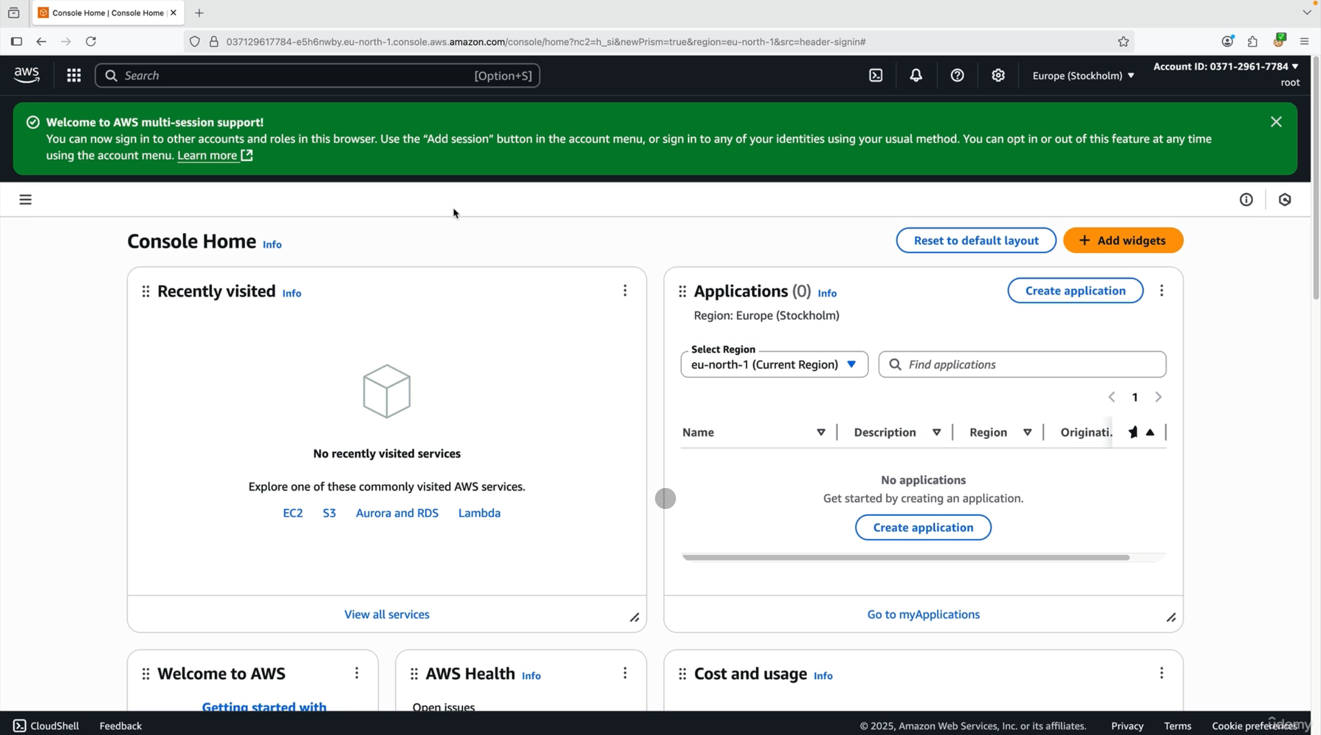Click the browser bookmark star icon
The image size is (1321, 735).
pyautogui.click(x=1123, y=41)
